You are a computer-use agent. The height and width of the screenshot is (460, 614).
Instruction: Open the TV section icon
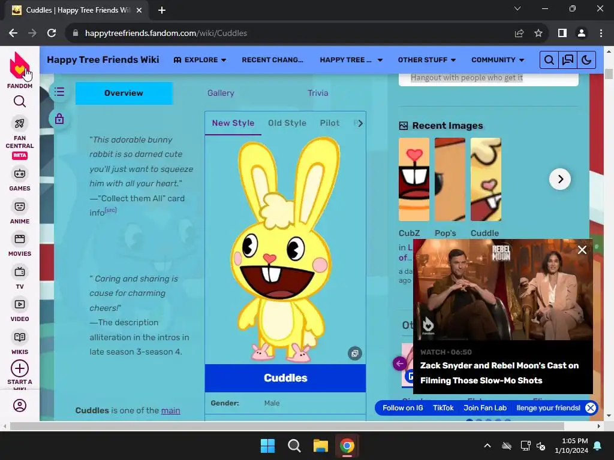[x=20, y=271]
